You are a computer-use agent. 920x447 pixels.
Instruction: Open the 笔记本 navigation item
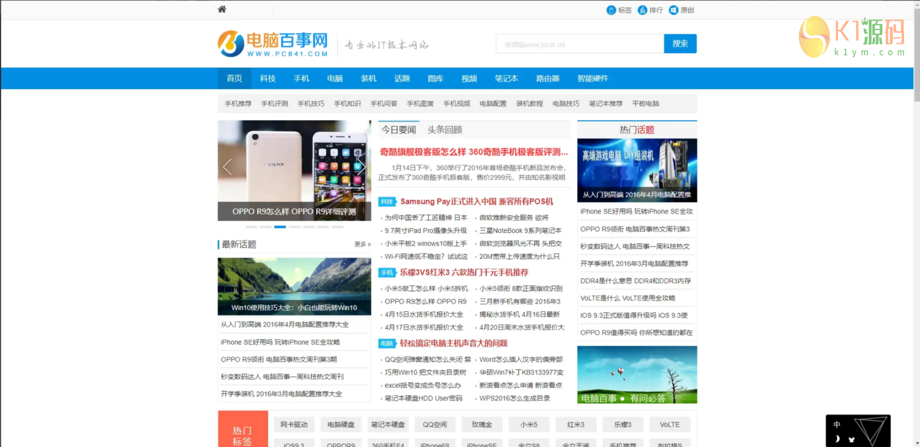click(506, 78)
